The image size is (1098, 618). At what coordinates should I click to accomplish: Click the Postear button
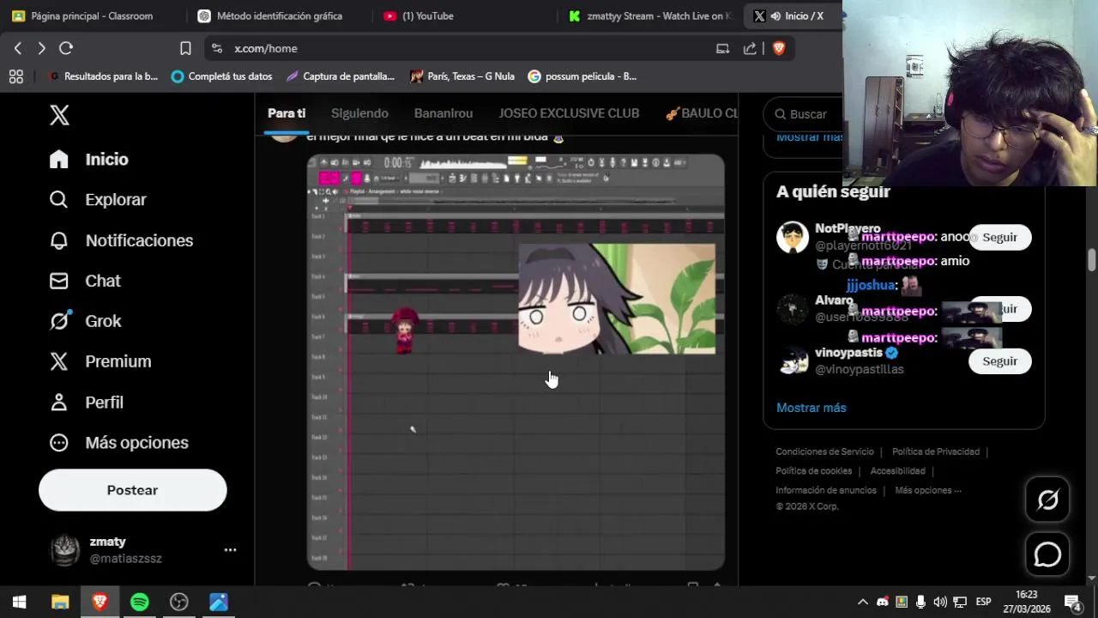click(x=133, y=490)
